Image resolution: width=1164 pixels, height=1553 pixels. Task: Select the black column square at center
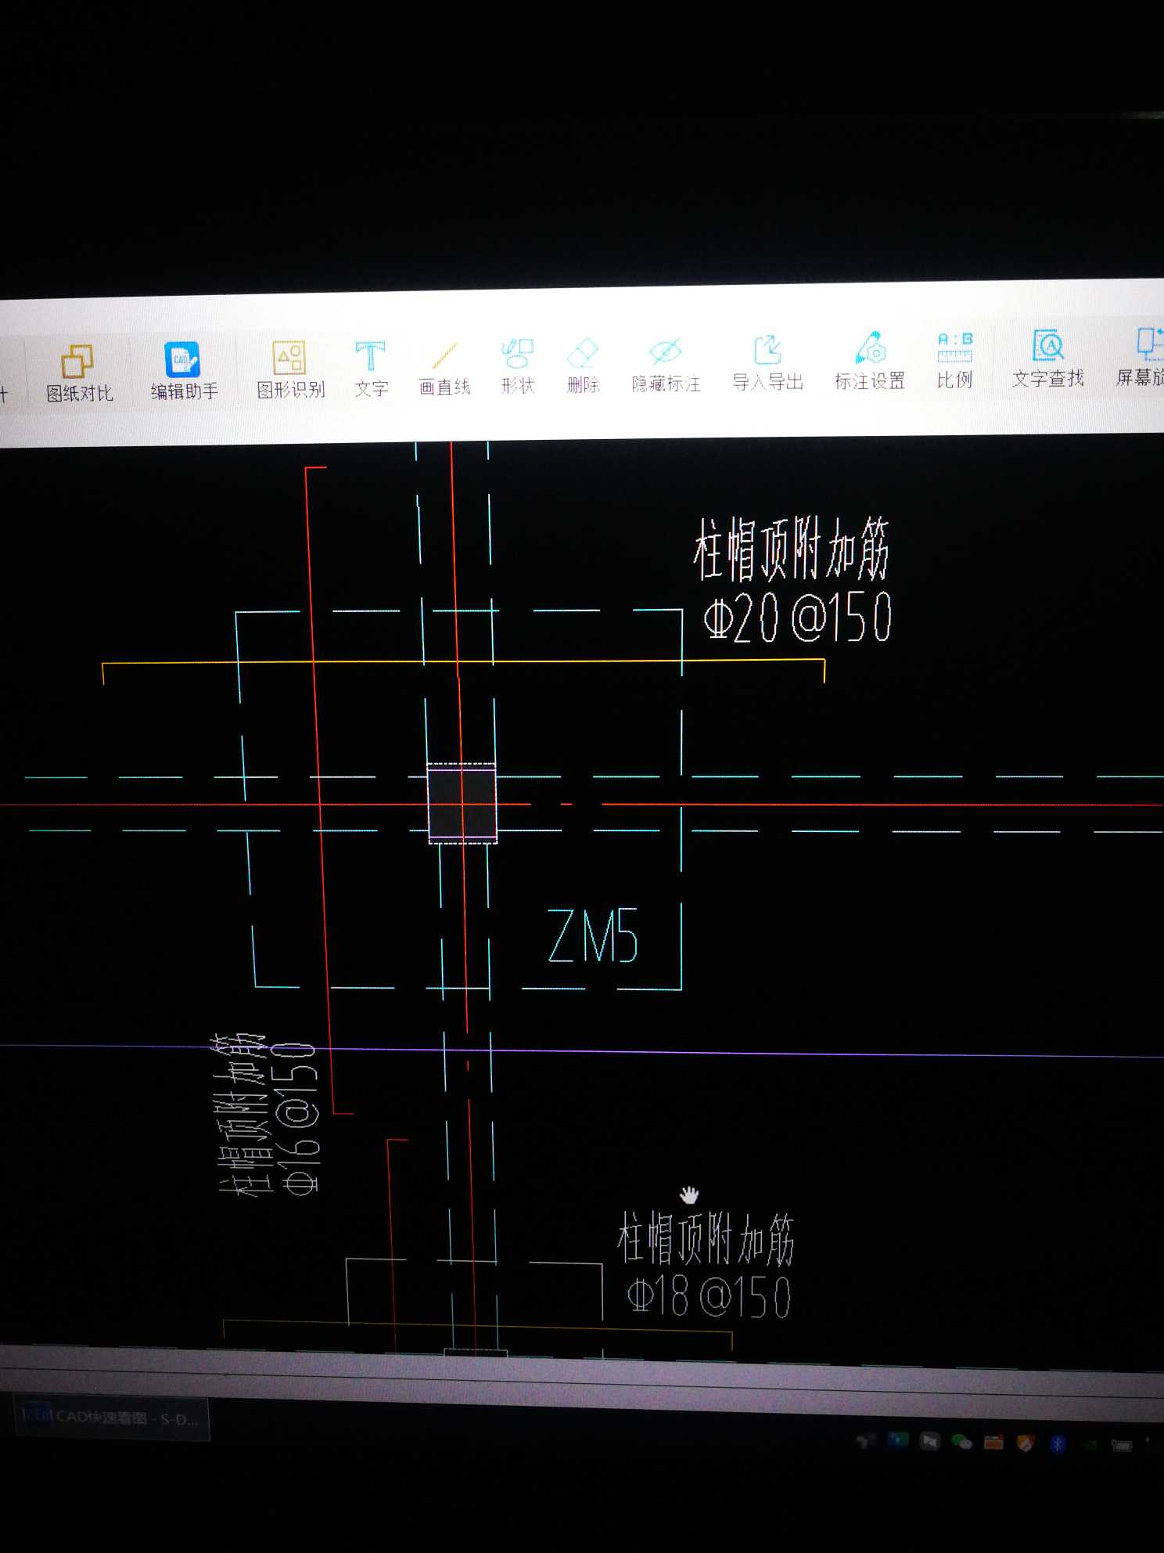pos(462,804)
